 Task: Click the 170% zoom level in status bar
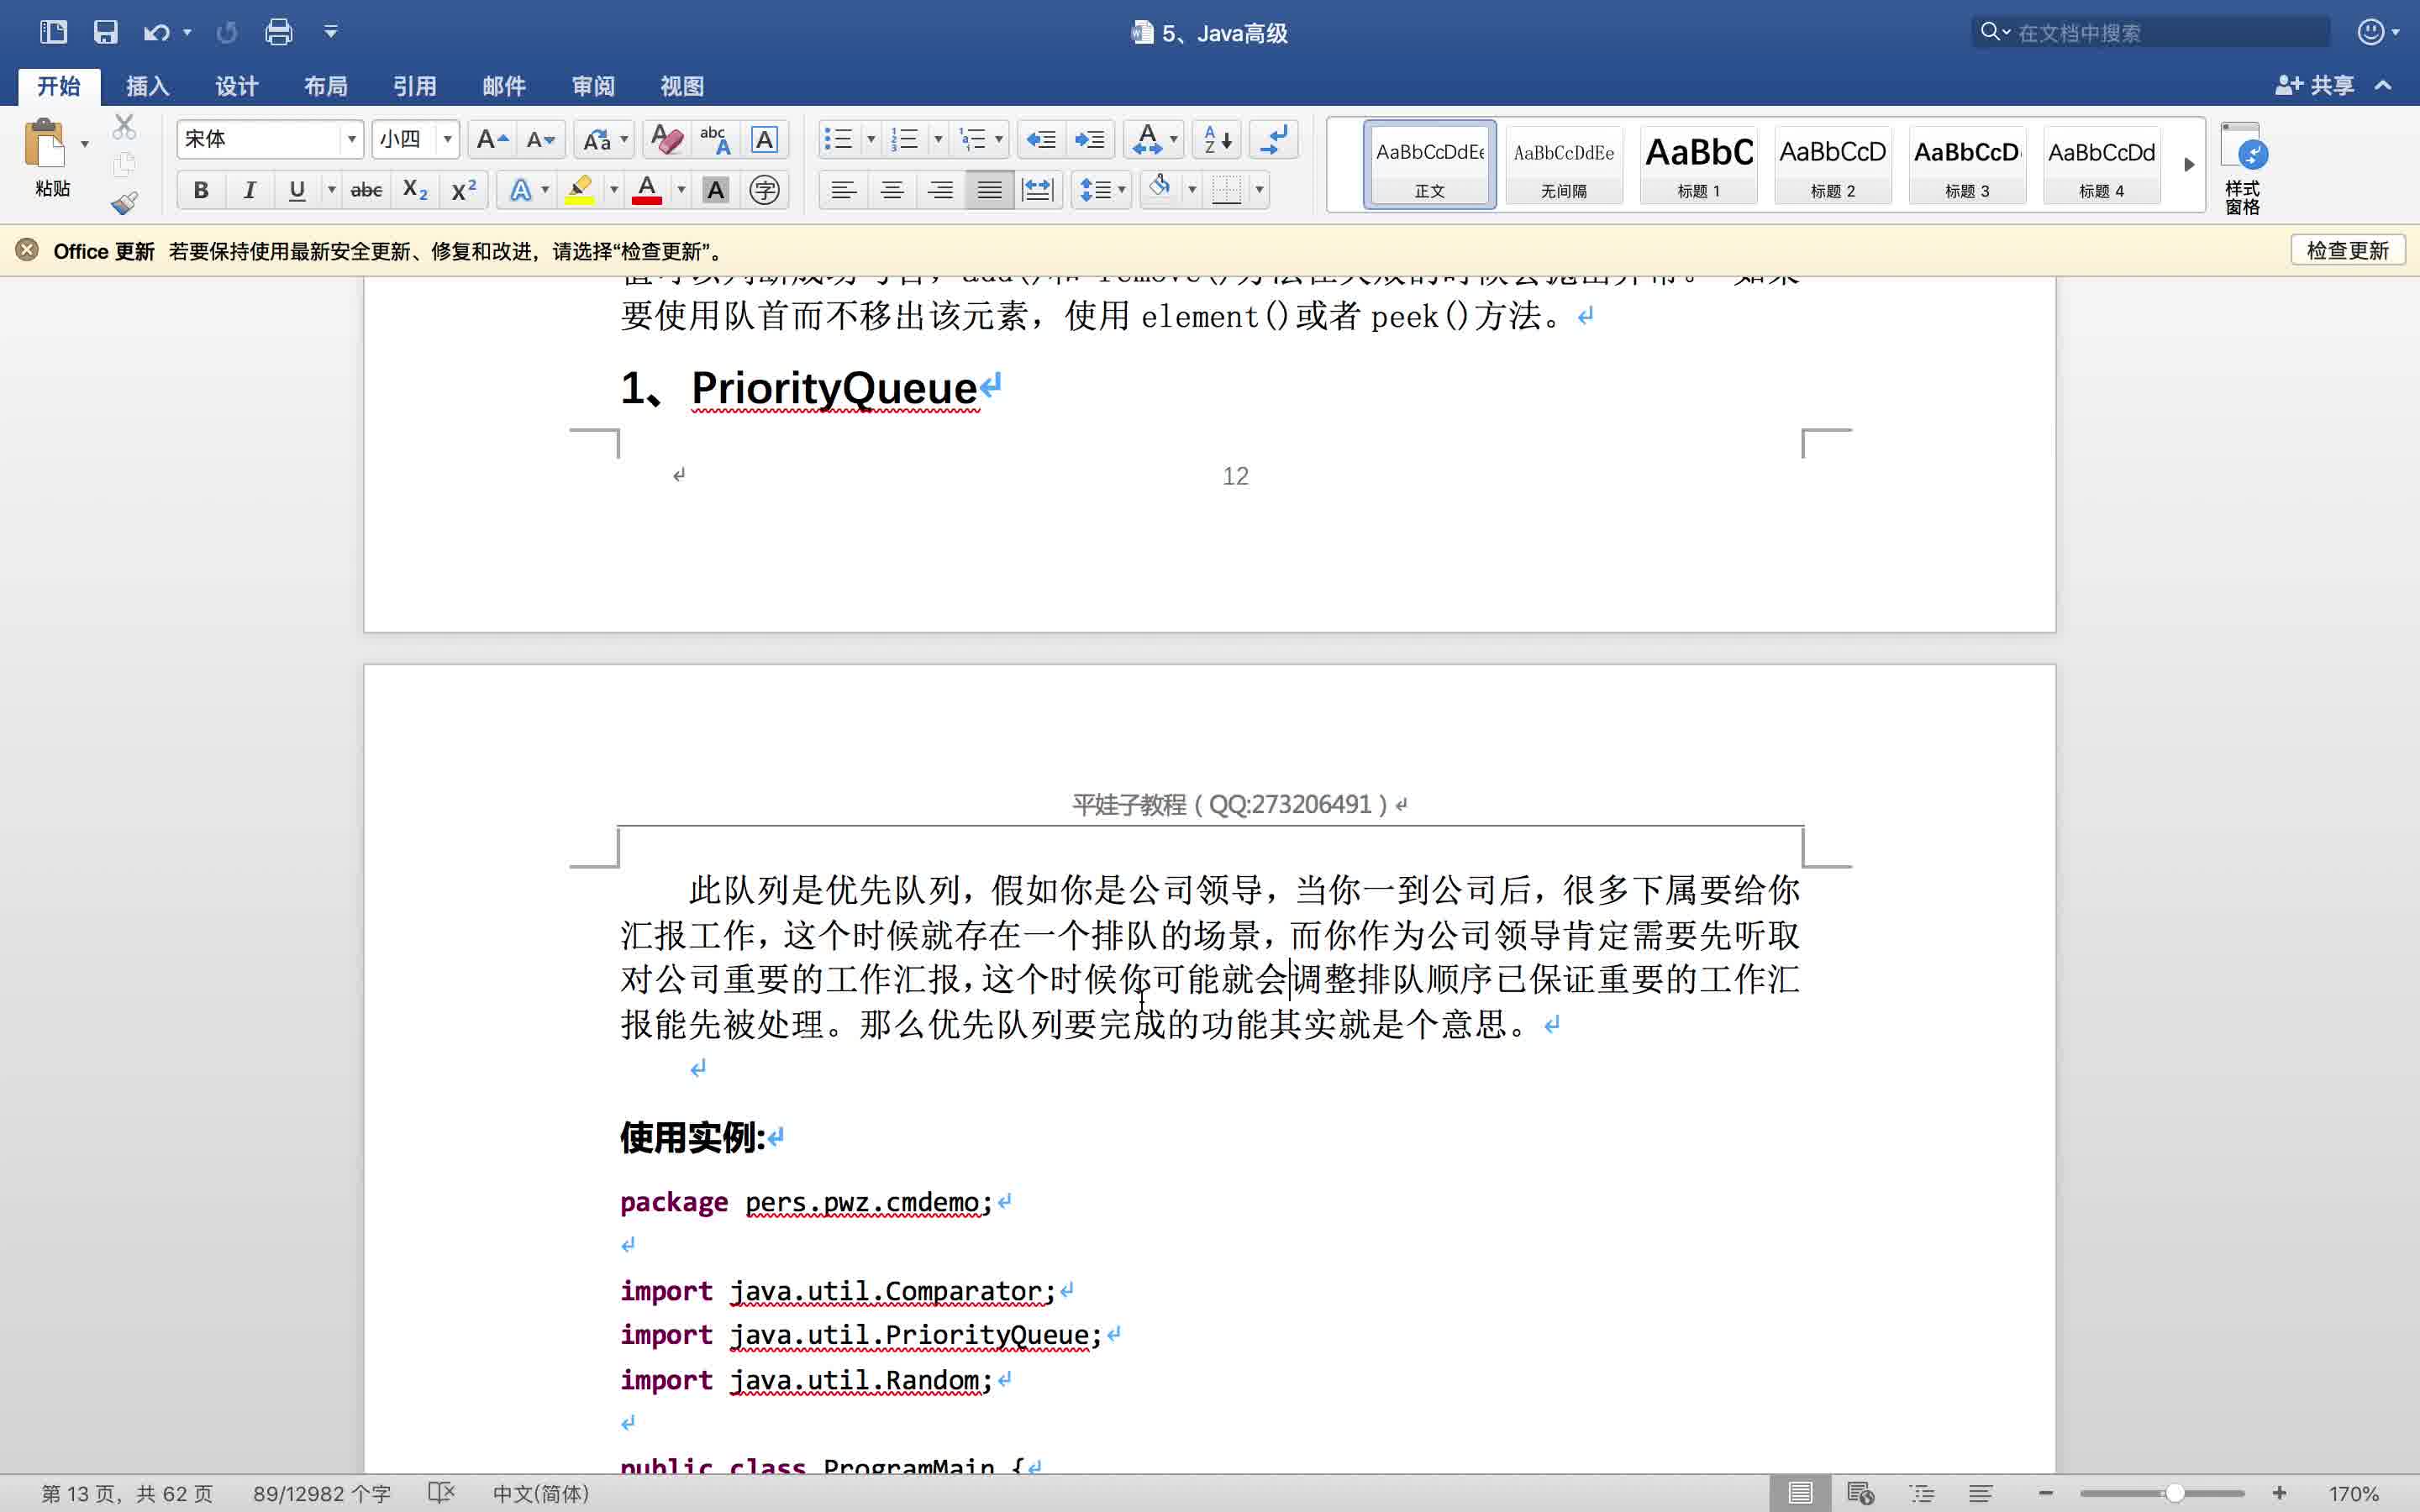(x=2353, y=1493)
